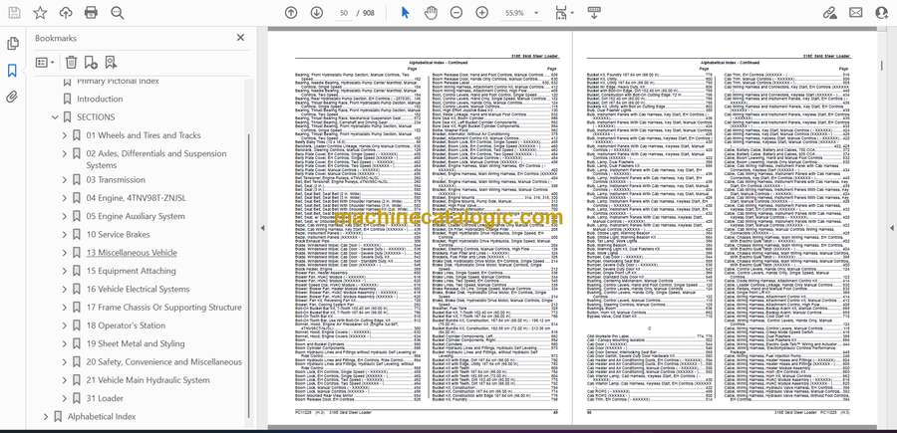Open the Introduction bookmark
897x433 pixels.
coord(100,99)
